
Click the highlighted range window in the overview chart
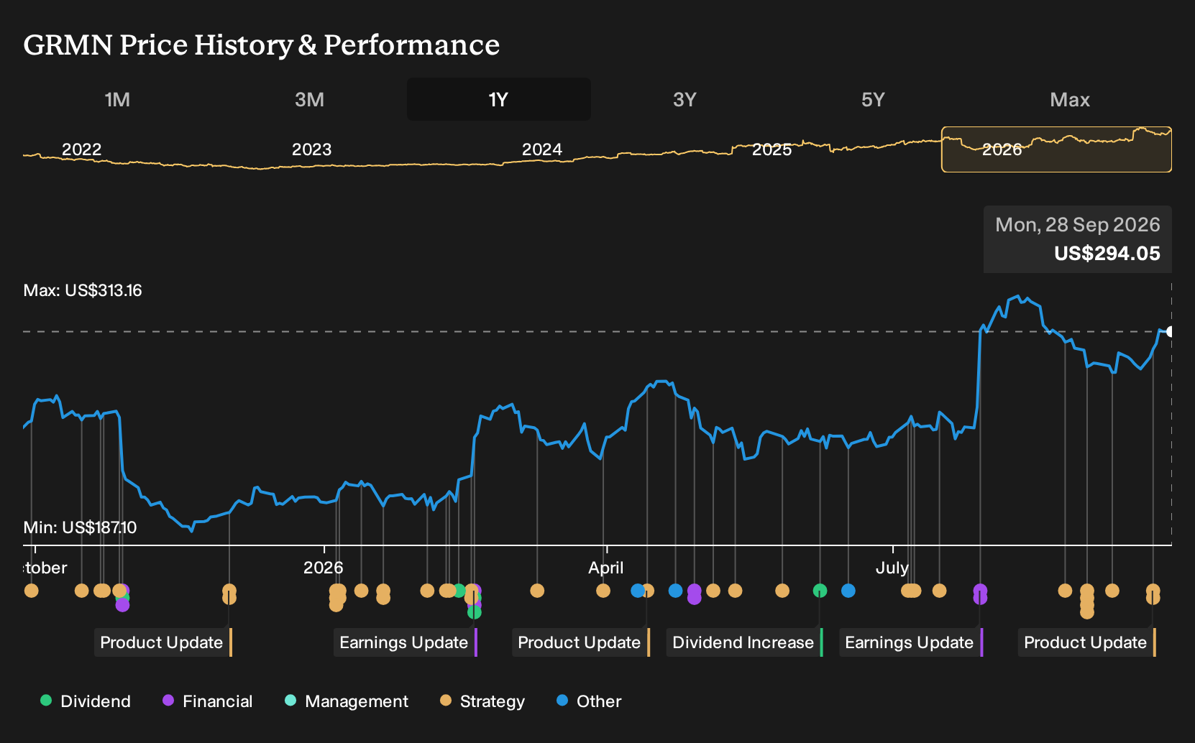[x=1056, y=149]
